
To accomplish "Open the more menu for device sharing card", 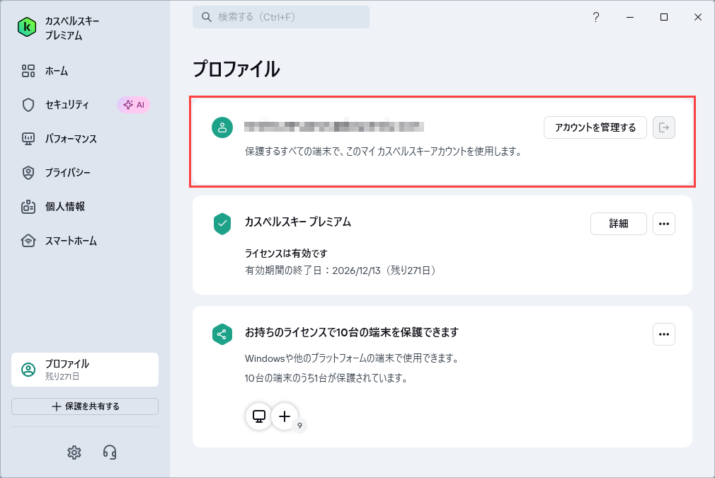I will [x=664, y=334].
